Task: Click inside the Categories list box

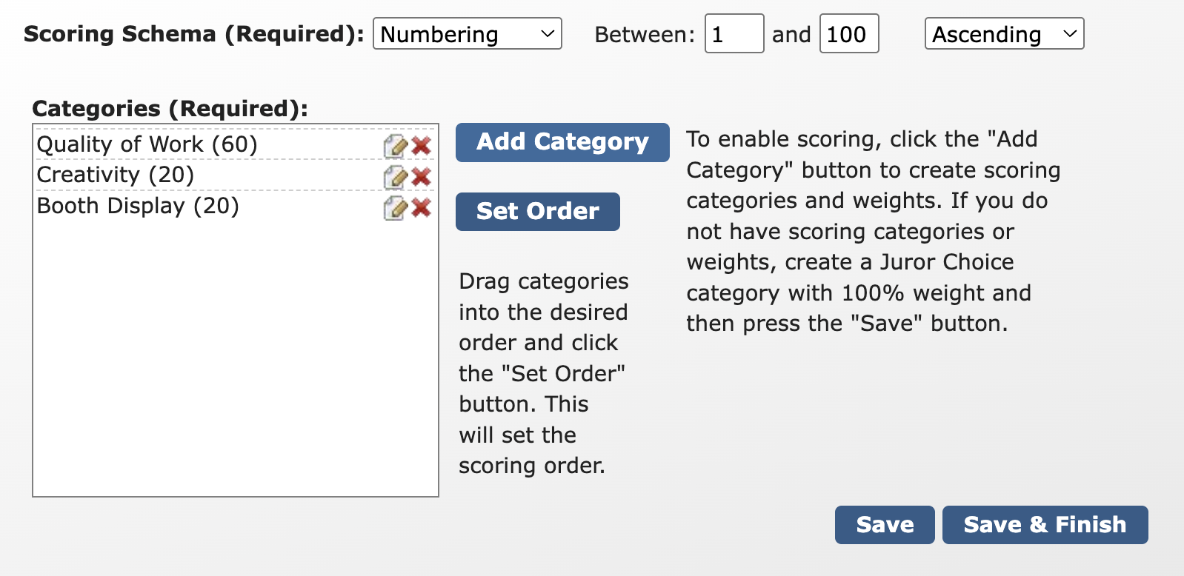Action: (222, 355)
